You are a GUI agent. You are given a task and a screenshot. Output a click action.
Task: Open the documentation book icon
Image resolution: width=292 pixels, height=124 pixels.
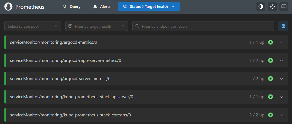click(284, 7)
